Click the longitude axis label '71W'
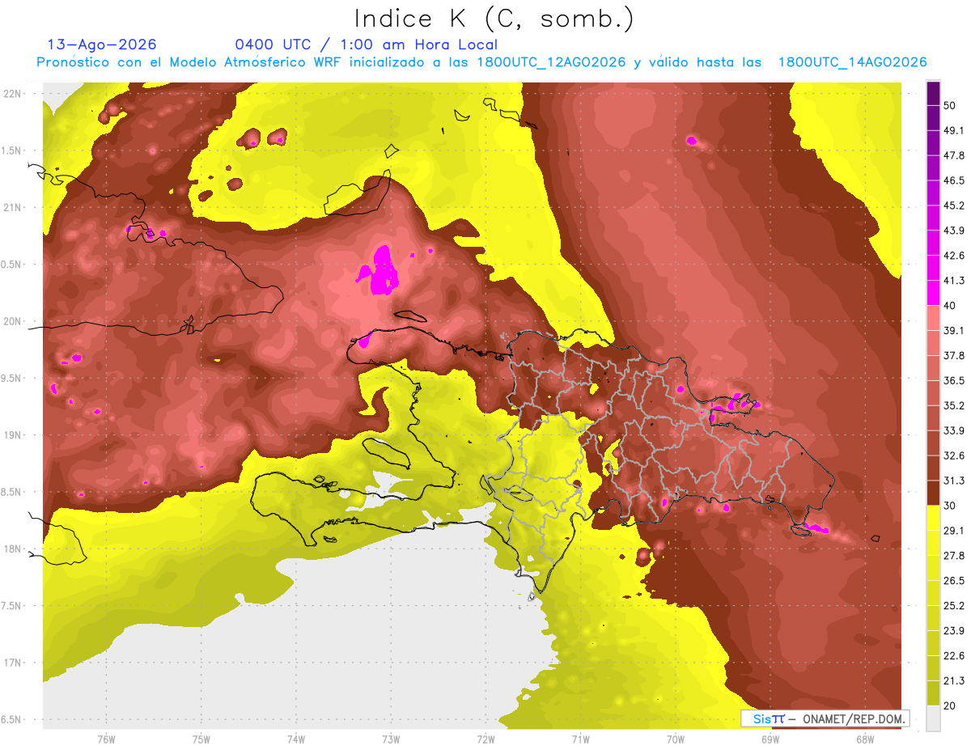Image resolution: width=971 pixels, height=750 pixels. coord(580,738)
